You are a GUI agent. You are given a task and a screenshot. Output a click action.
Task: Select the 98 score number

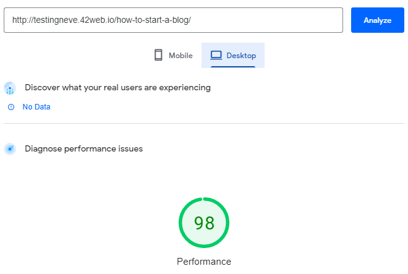204,223
